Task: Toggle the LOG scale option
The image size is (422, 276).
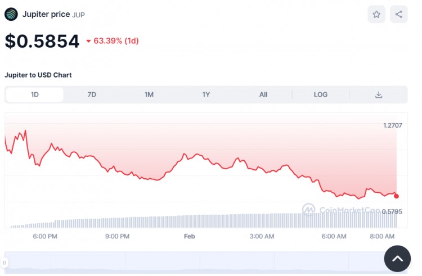Action: click(x=321, y=94)
